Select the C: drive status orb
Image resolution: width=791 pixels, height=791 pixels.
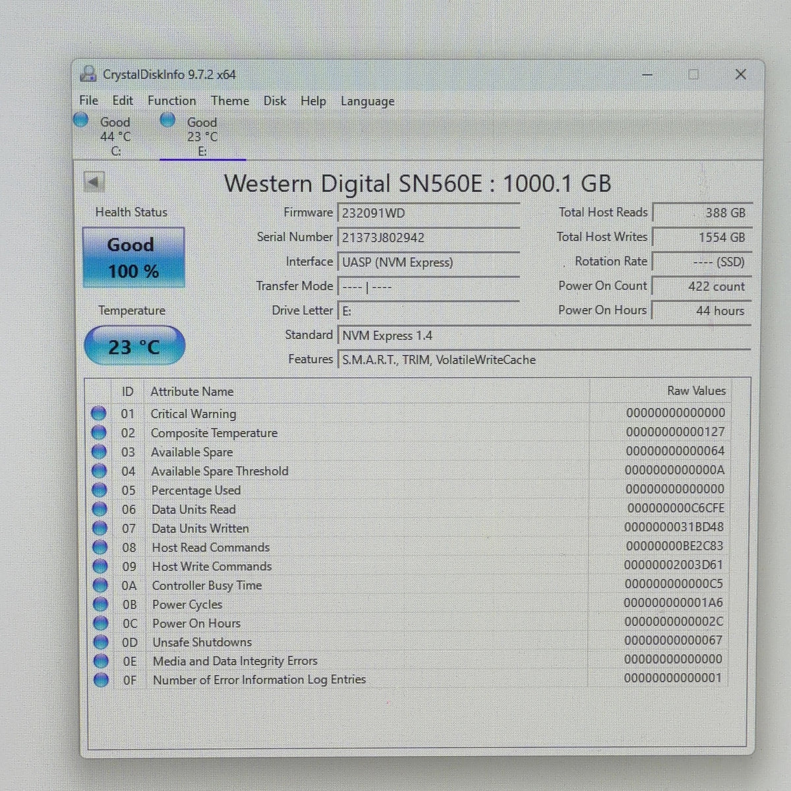coord(81,120)
